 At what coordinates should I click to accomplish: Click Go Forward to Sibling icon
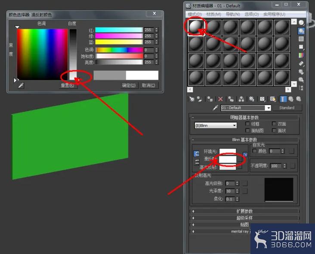point(299,99)
